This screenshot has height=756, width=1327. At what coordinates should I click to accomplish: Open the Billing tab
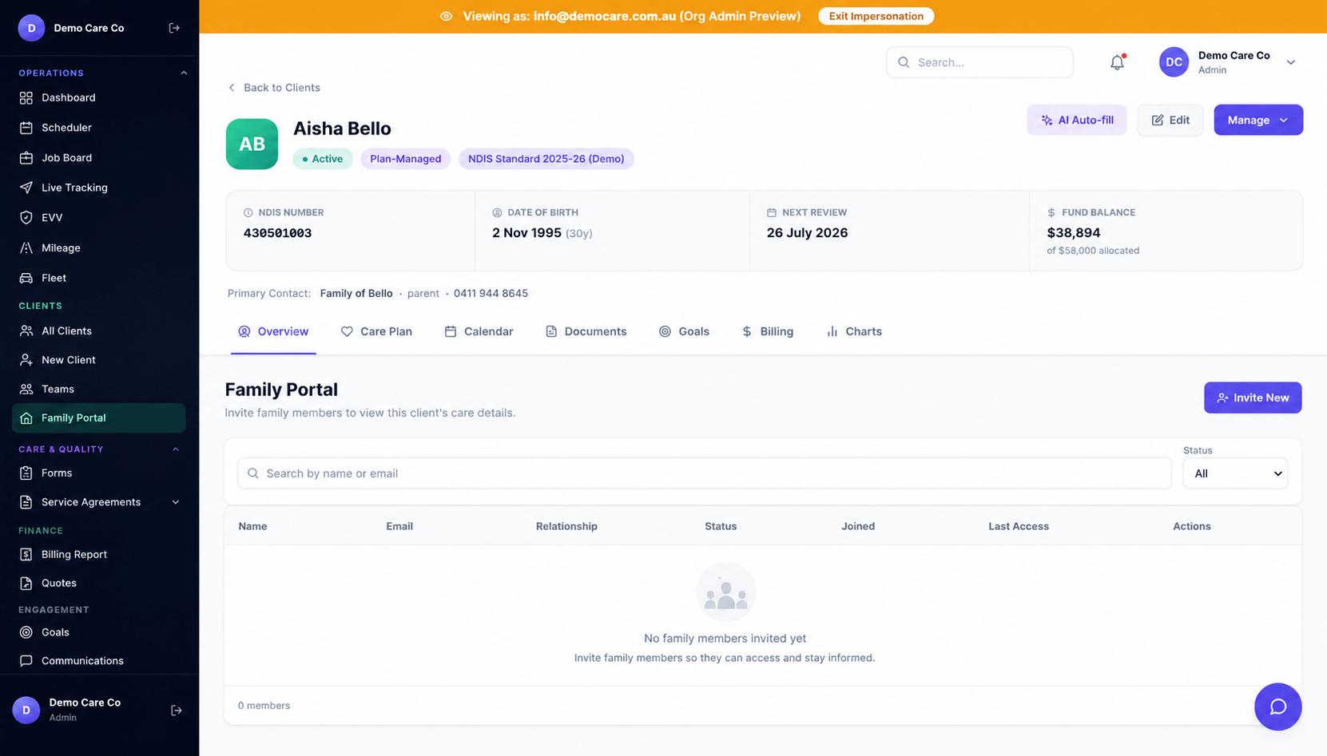(767, 331)
